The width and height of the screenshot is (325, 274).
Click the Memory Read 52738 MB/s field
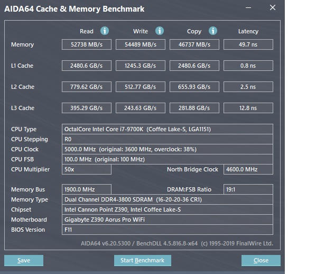coord(87,45)
